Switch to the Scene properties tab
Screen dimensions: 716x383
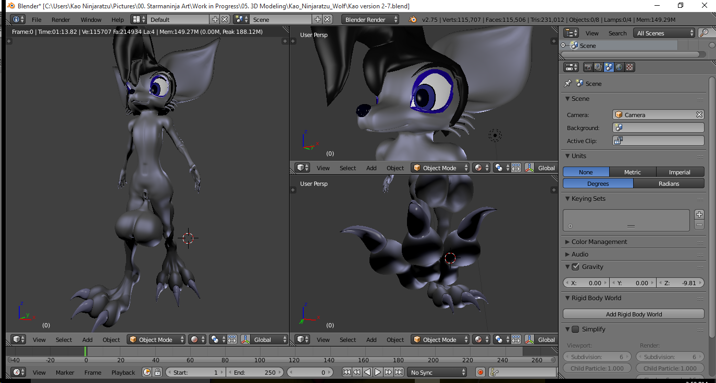click(609, 67)
